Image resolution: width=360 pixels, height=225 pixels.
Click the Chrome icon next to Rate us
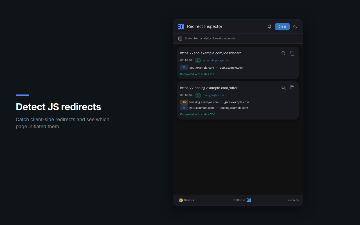[180, 200]
